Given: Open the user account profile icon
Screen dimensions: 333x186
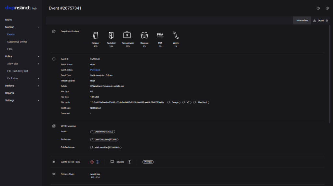Looking at the screenshot, I should coord(327,8).
